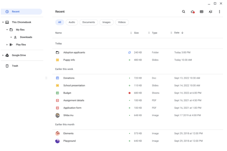The image size is (227, 151).
Task: Click the red error indicator beside Budget
Action: click(129, 93)
